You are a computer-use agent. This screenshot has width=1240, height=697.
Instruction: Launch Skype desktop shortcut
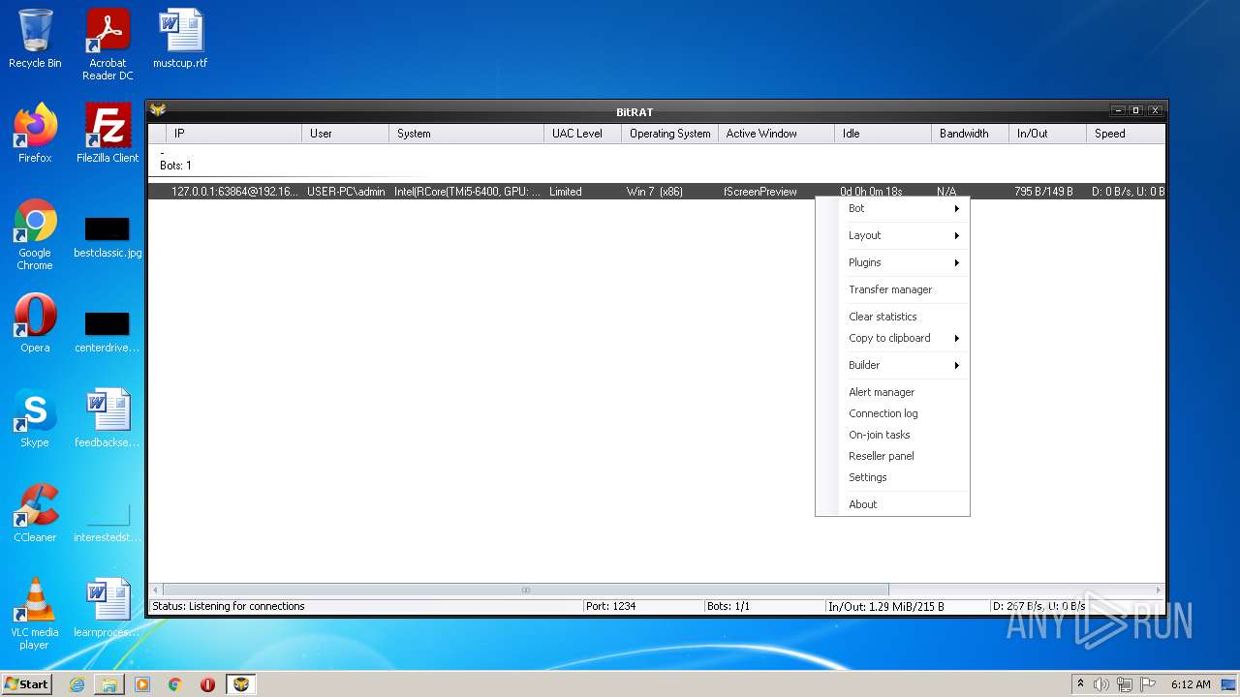click(x=35, y=418)
